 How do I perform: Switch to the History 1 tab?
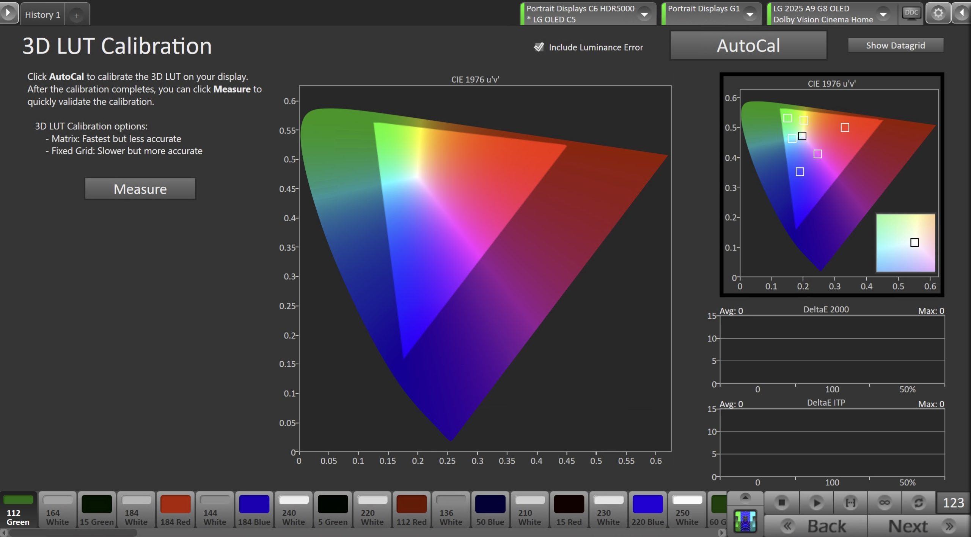[42, 15]
